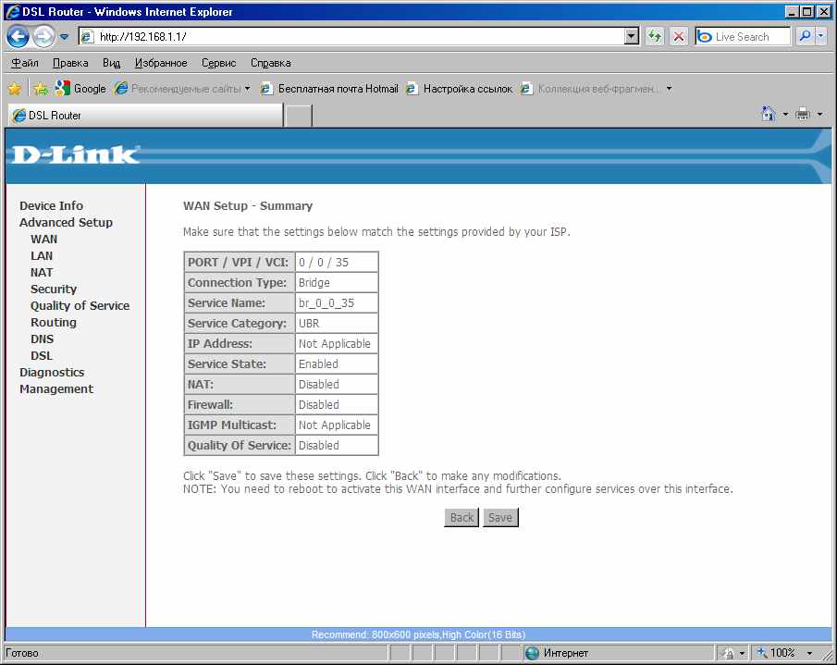The width and height of the screenshot is (837, 665).
Task: Open Коллекция веб-фрагментов favorites item
Action: 596,89
